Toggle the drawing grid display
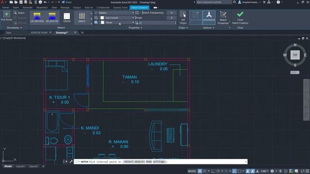Image resolution: width=310 pixels, height=174 pixels. [x=200, y=171]
